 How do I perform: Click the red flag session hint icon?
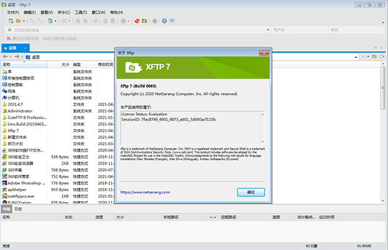(x=9, y=39)
